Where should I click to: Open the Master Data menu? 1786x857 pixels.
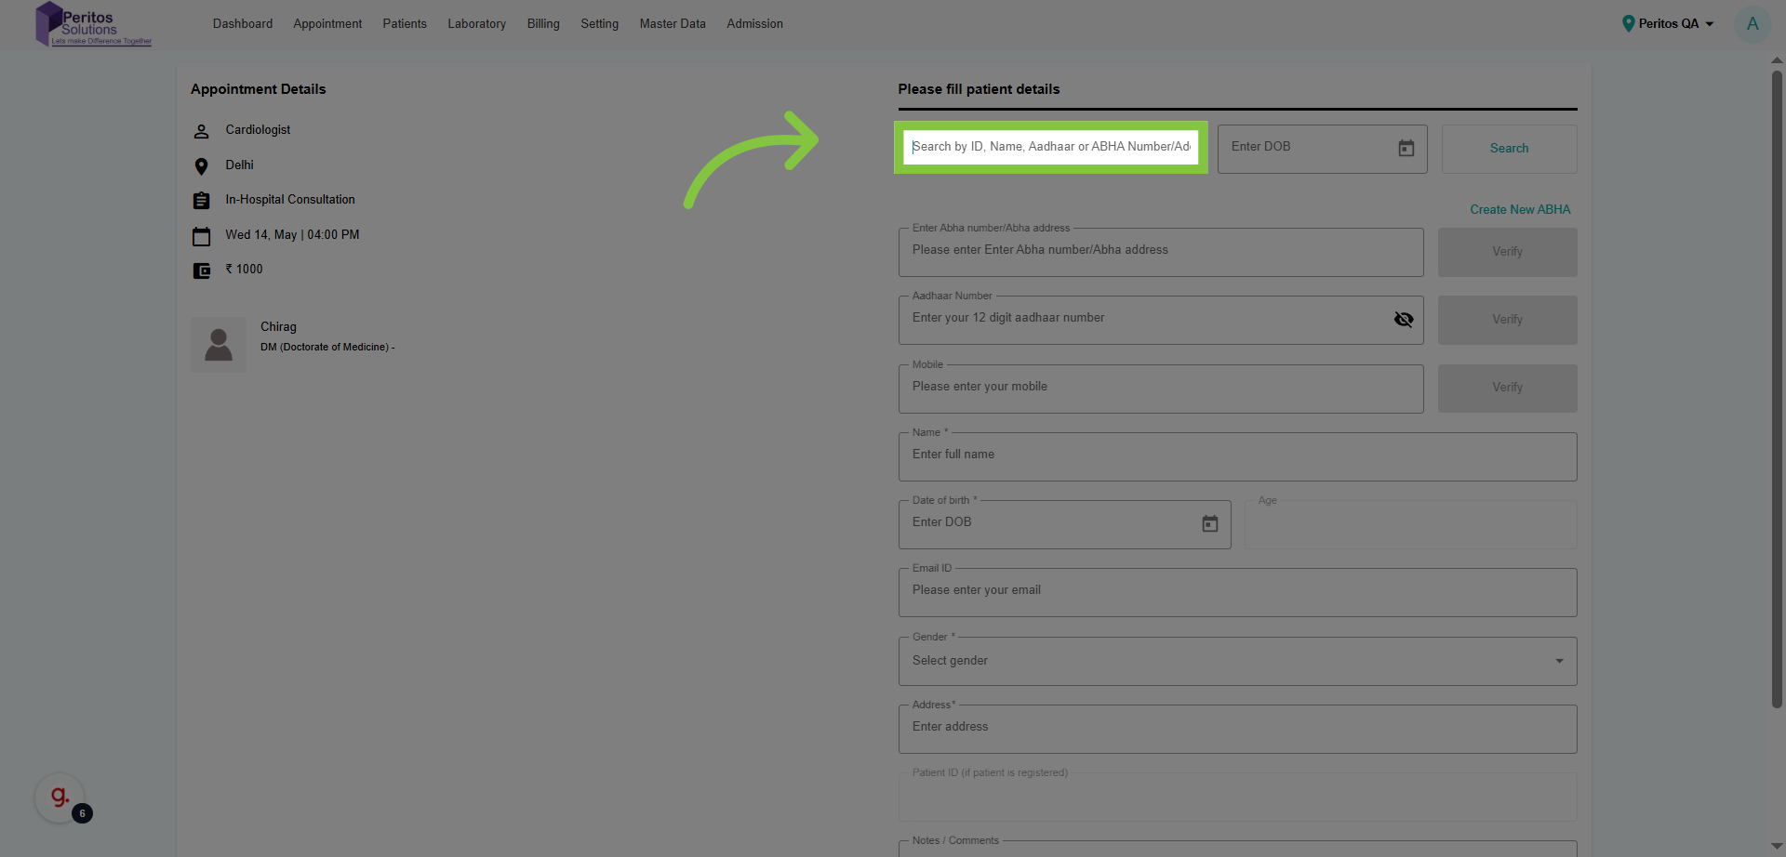click(672, 23)
